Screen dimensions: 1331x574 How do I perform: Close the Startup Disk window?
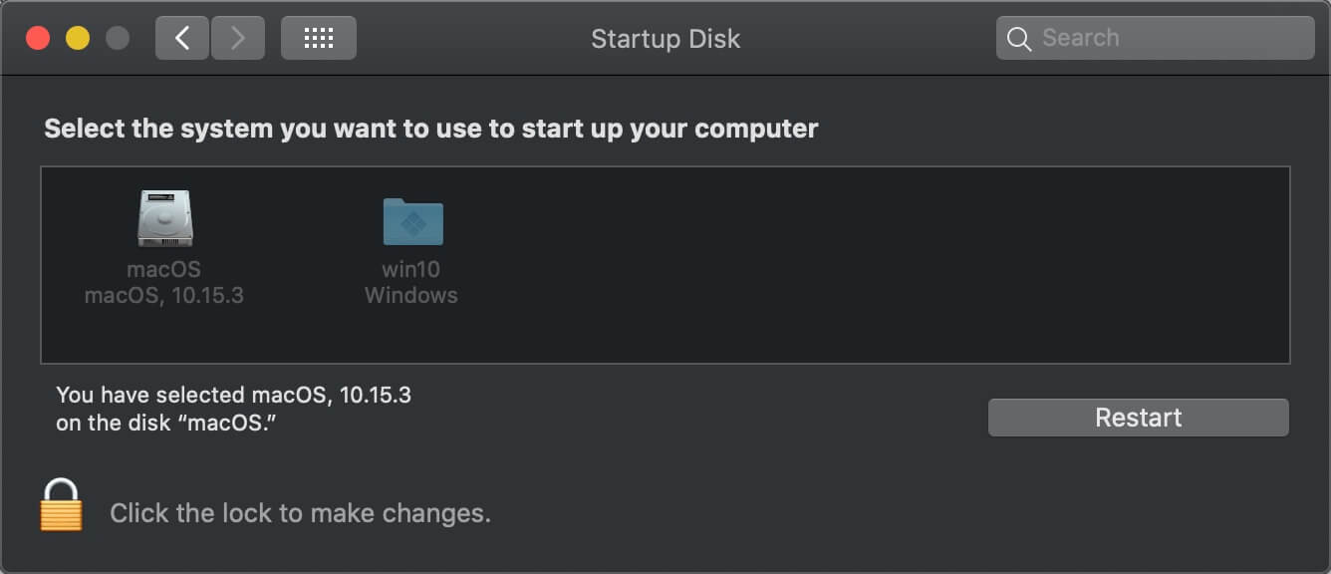click(38, 39)
